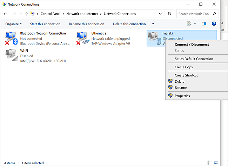
Task: Expand the address bar history dropdown
Action: pos(160,14)
